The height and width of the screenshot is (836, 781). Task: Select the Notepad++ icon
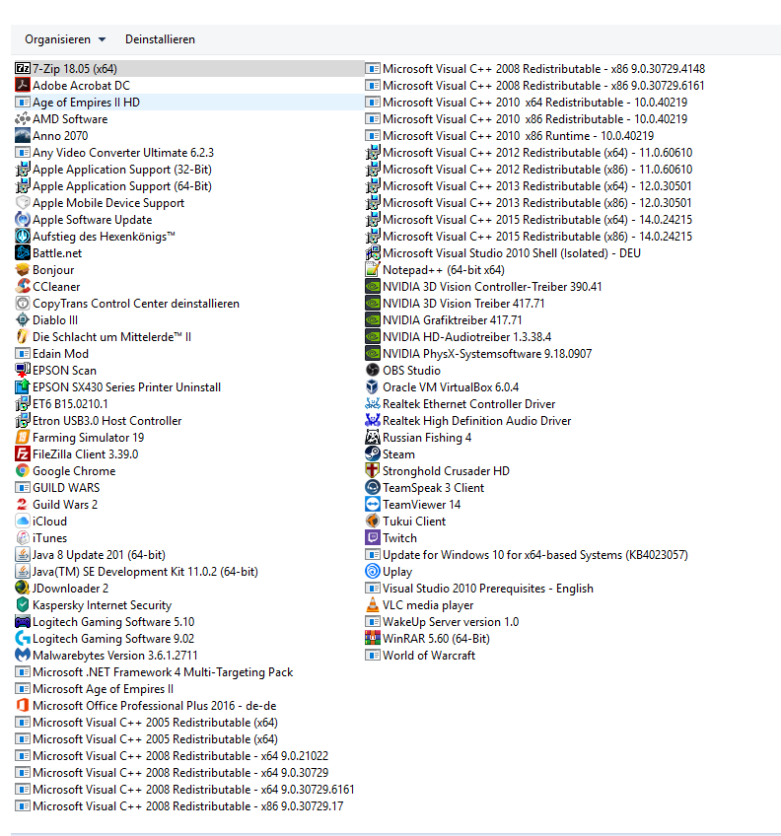[373, 270]
